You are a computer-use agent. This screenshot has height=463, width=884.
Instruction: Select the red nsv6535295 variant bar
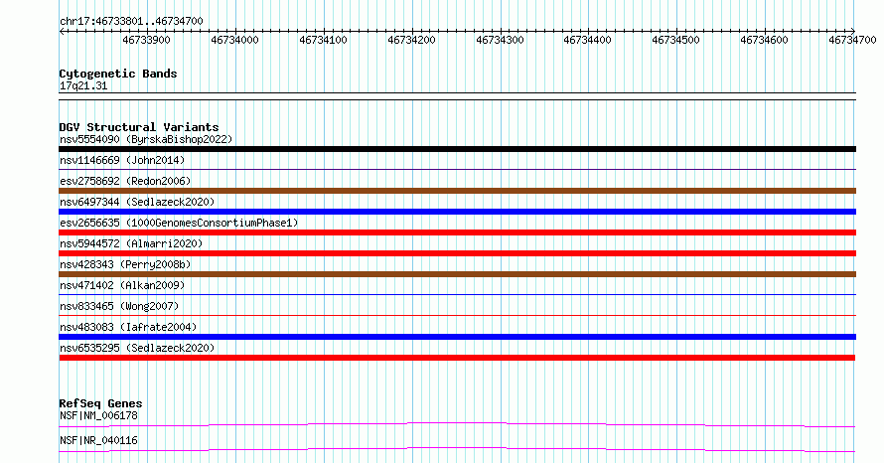[457, 358]
